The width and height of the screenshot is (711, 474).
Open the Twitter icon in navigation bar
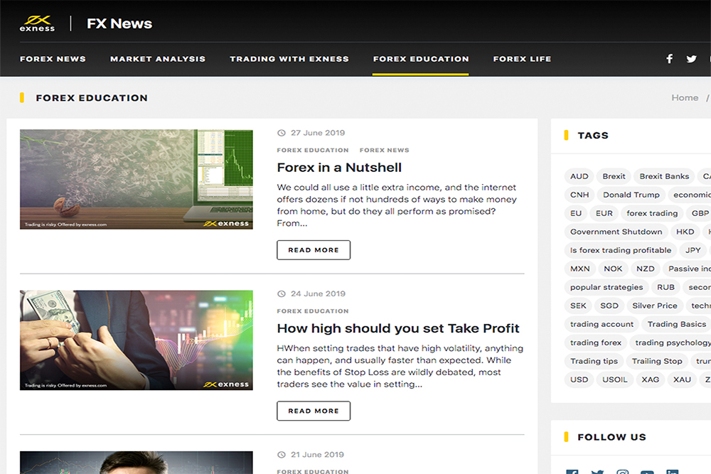click(691, 59)
